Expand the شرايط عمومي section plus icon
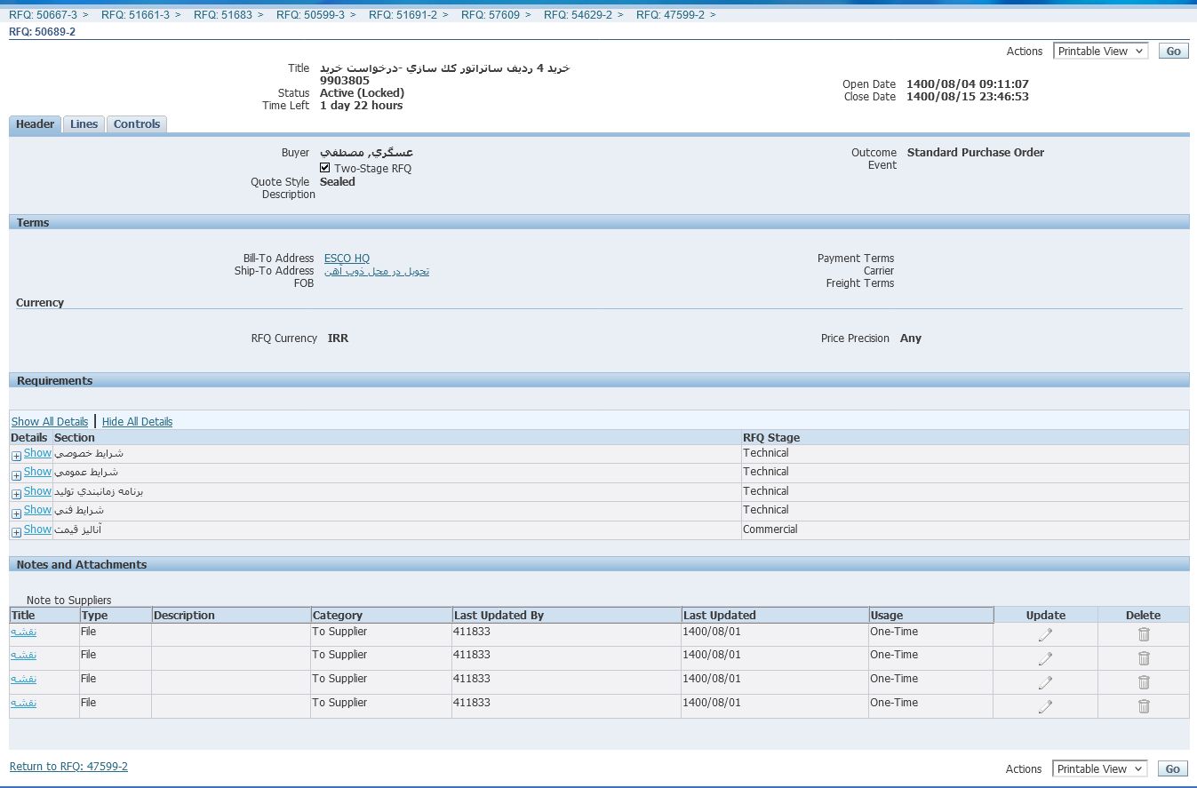This screenshot has width=1197, height=788. (16, 475)
